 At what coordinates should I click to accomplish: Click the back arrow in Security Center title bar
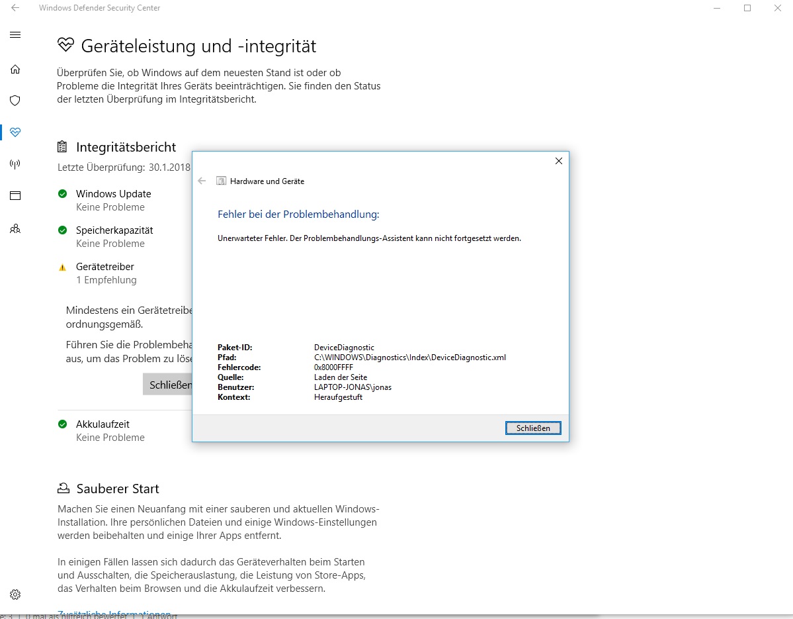15,8
